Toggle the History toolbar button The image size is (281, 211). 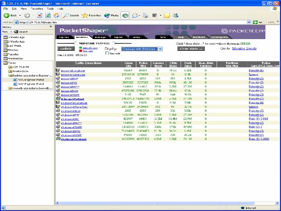tap(125, 16)
